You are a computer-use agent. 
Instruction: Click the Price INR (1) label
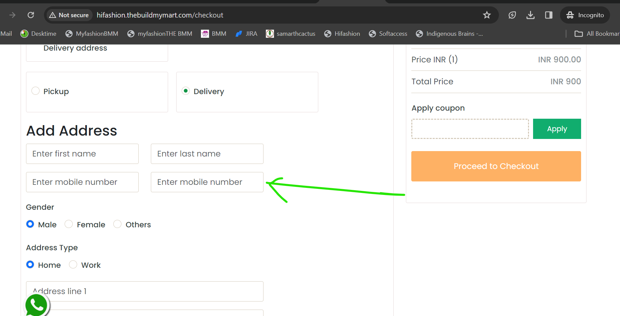point(435,60)
